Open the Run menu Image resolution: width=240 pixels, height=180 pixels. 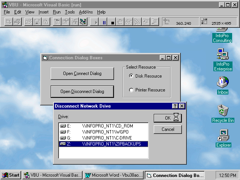coord(57,12)
